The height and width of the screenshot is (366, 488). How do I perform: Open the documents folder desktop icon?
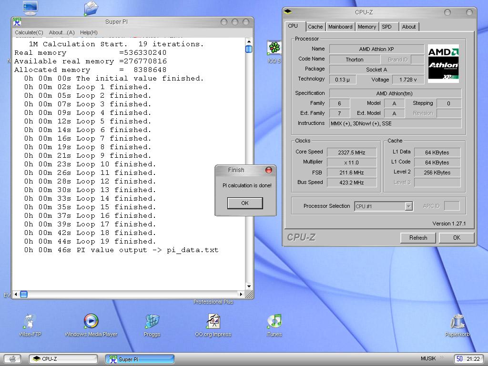click(91, 8)
